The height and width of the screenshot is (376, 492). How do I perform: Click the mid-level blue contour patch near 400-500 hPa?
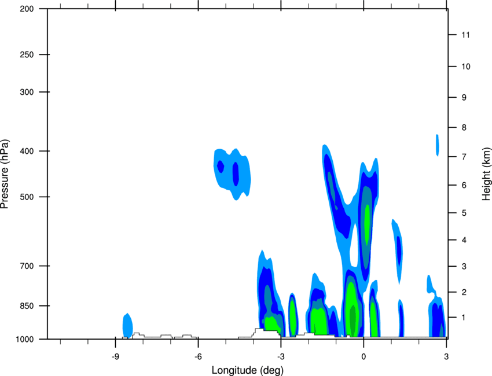tap(232, 174)
